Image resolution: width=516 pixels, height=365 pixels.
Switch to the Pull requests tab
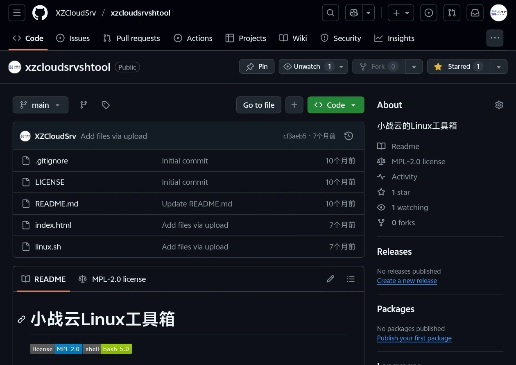pyautogui.click(x=131, y=38)
